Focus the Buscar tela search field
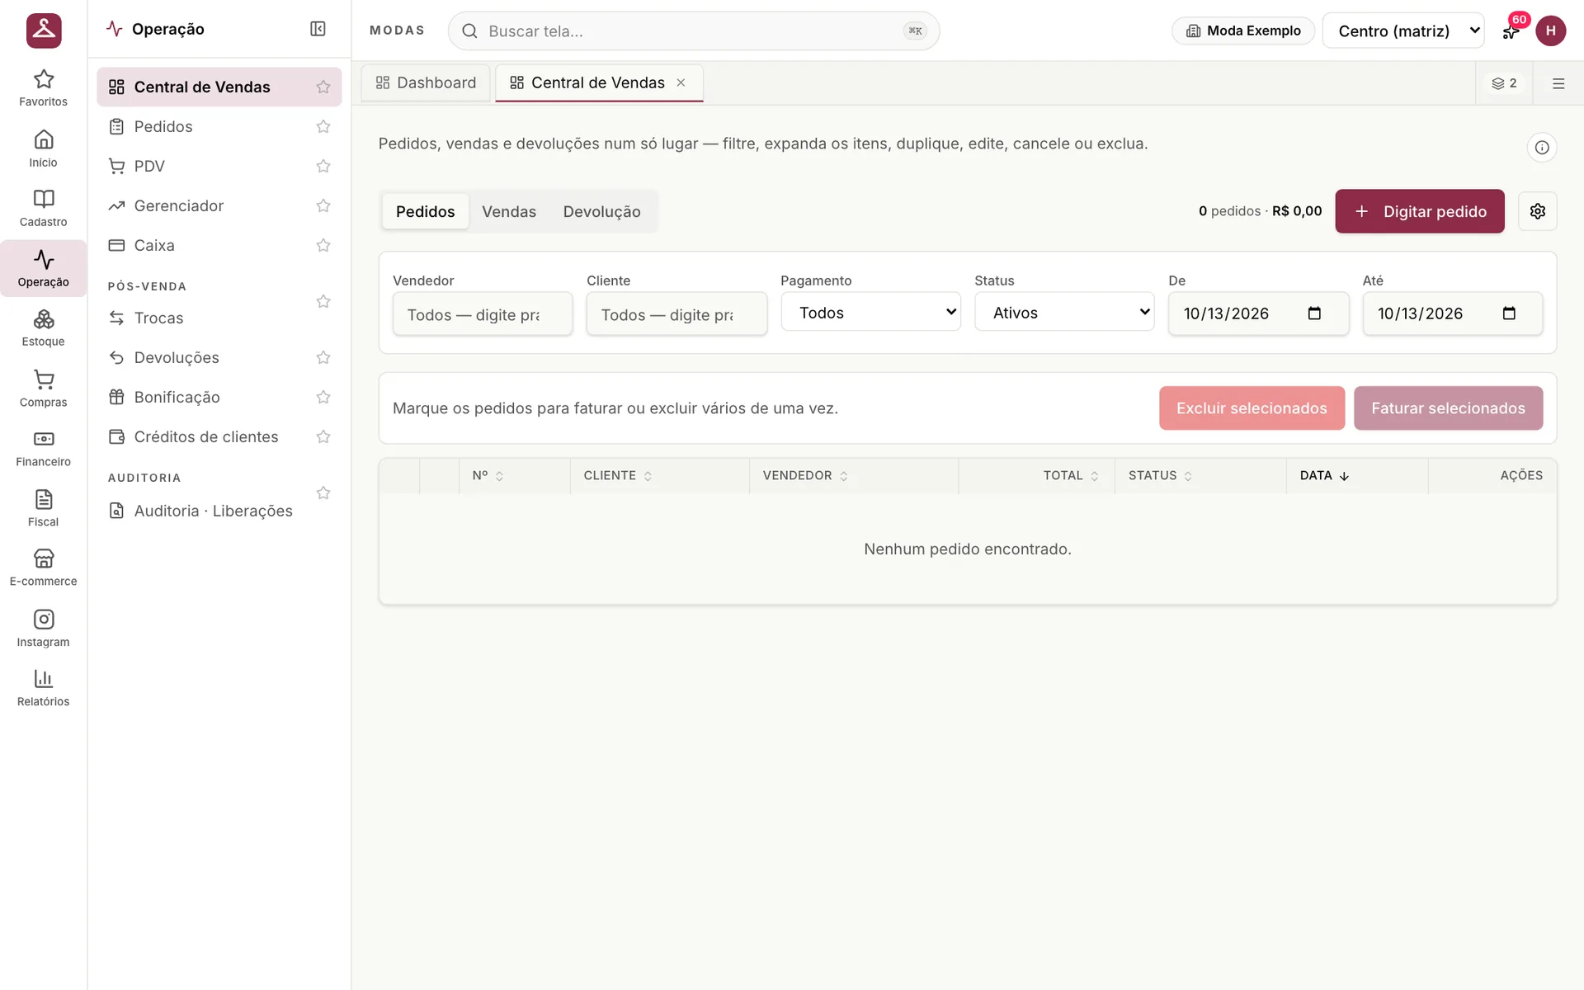The image size is (1584, 990). point(693,31)
